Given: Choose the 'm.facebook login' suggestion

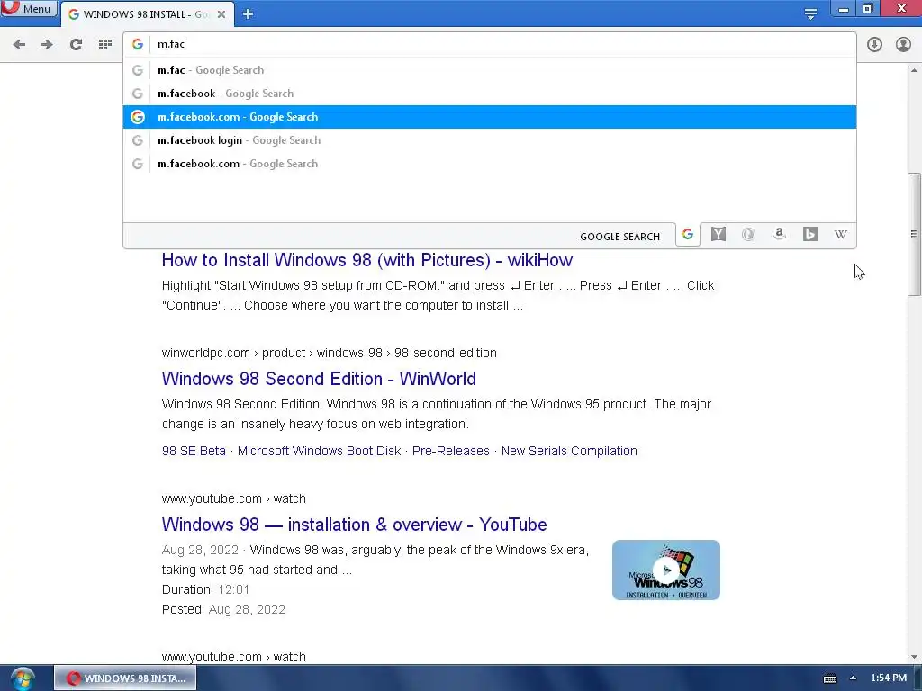Looking at the screenshot, I should point(489,140).
